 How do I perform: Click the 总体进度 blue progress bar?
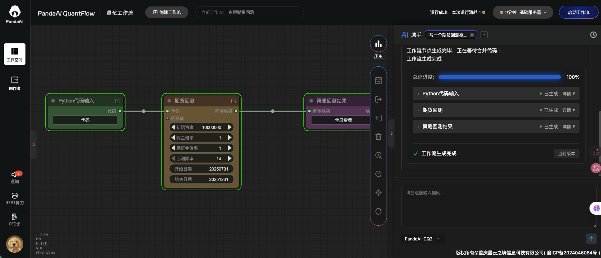[500, 77]
